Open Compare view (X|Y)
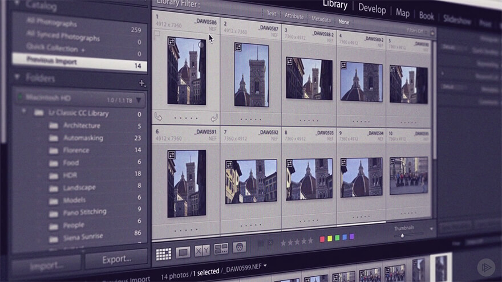The image size is (502, 282). click(203, 250)
